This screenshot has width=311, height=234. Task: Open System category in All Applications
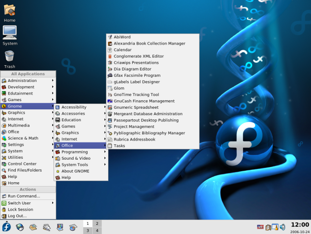[28, 151]
